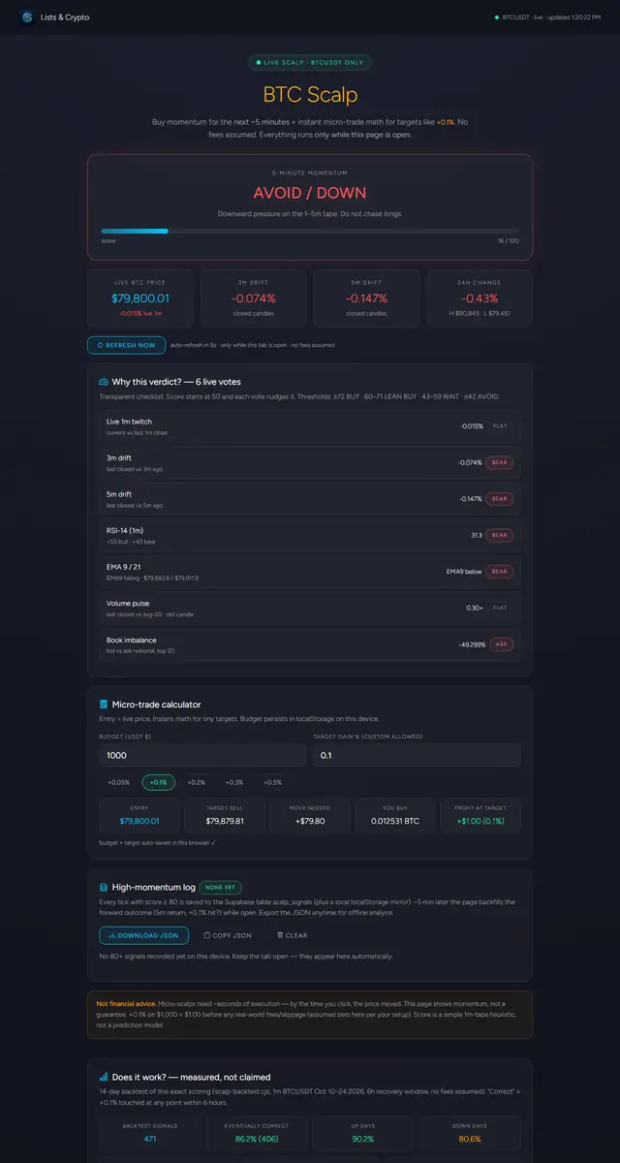Click the calculator ENTRY $79,800.01 value
The width and height of the screenshot is (620, 1163).
click(x=139, y=821)
